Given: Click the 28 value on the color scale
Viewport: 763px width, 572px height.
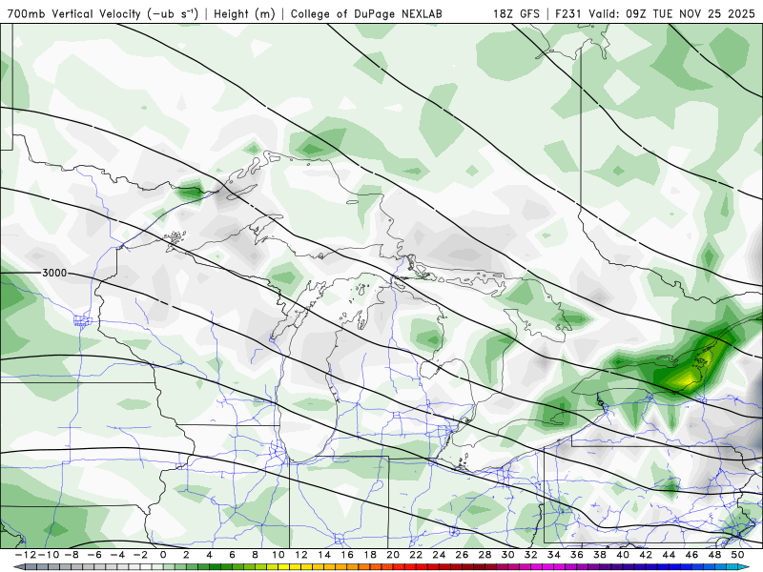Looking at the screenshot, I should [x=485, y=555].
